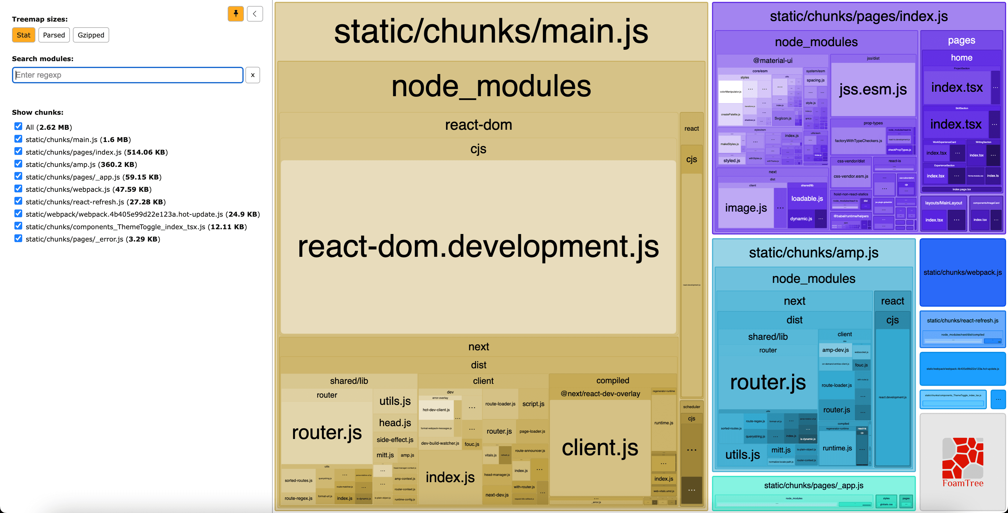Disable the static/chunks/webpack.js chunk checkbox

18,188
